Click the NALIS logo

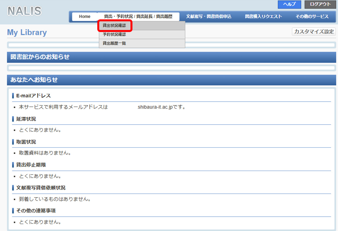pyautogui.click(x=24, y=11)
